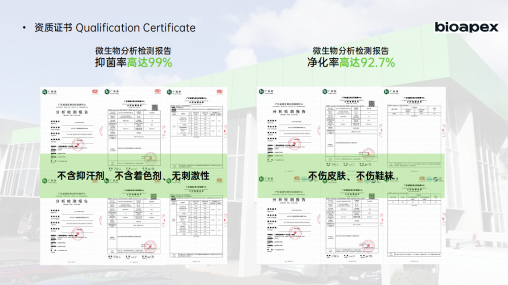508x285 pixels.
Task: Open the right group's top-right results page
Action: (414, 131)
